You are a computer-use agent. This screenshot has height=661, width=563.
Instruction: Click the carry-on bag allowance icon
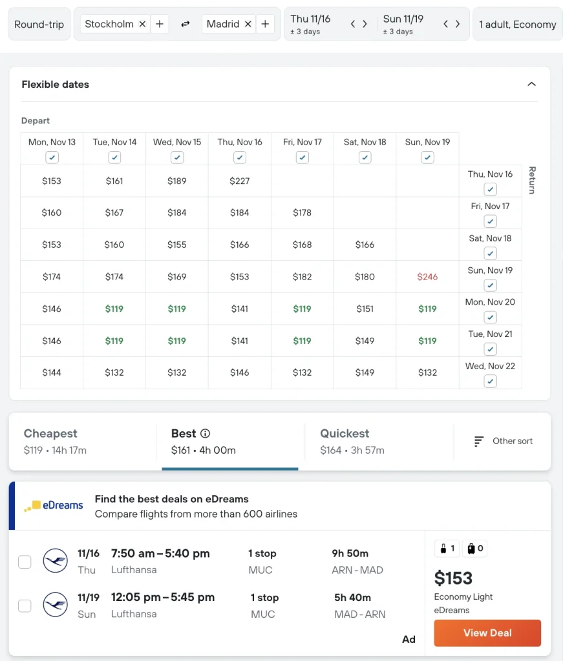[447, 549]
